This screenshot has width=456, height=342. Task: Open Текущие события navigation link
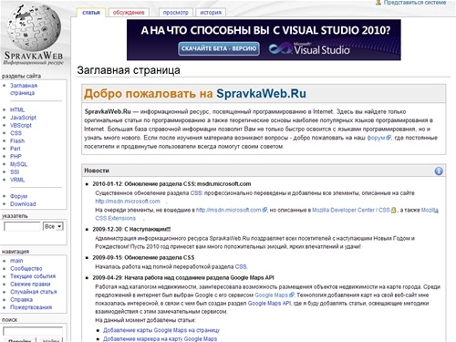pos(33,276)
